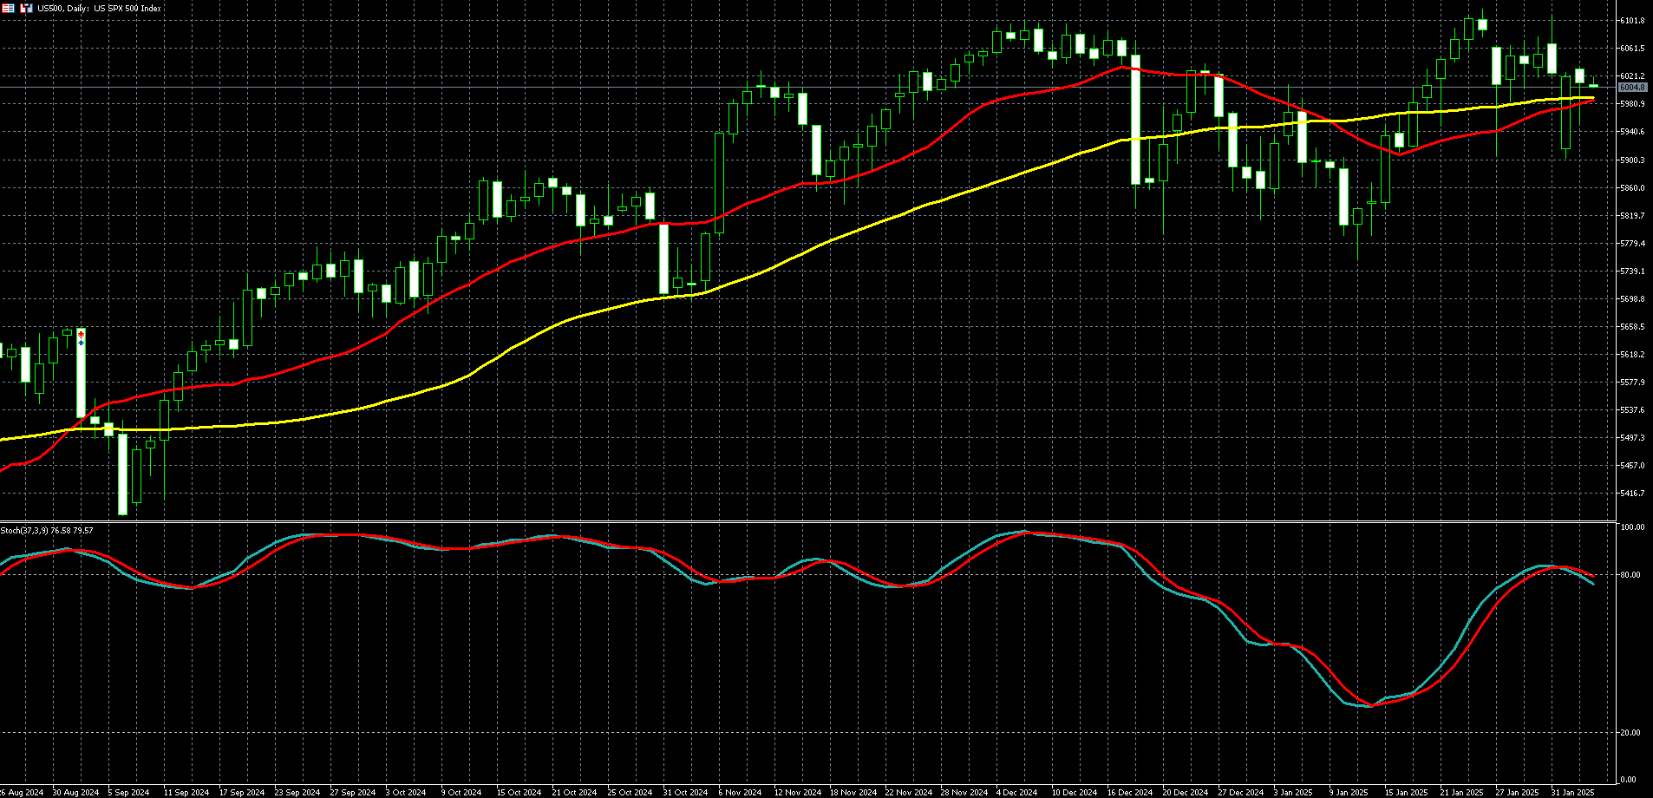Click the 100.00 stochastic scale value

1632,527
